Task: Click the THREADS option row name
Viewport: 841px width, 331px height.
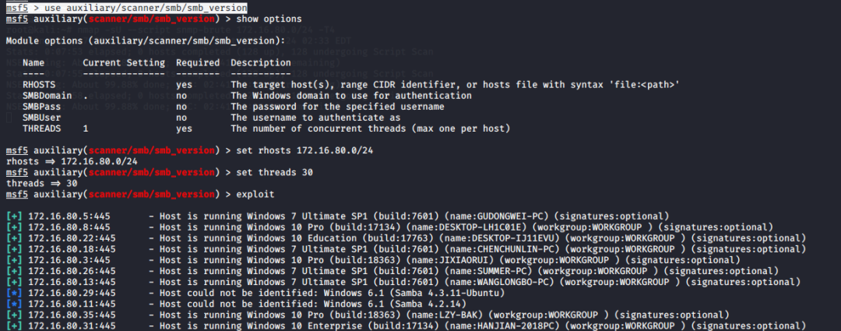Action: (42, 129)
